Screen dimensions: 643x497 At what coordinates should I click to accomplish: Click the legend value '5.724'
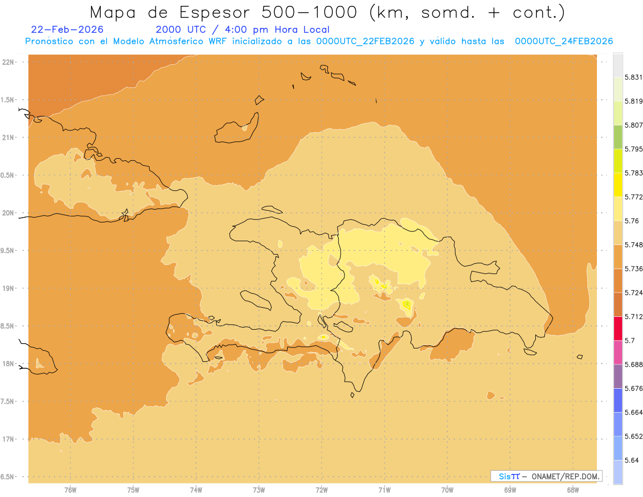click(633, 293)
